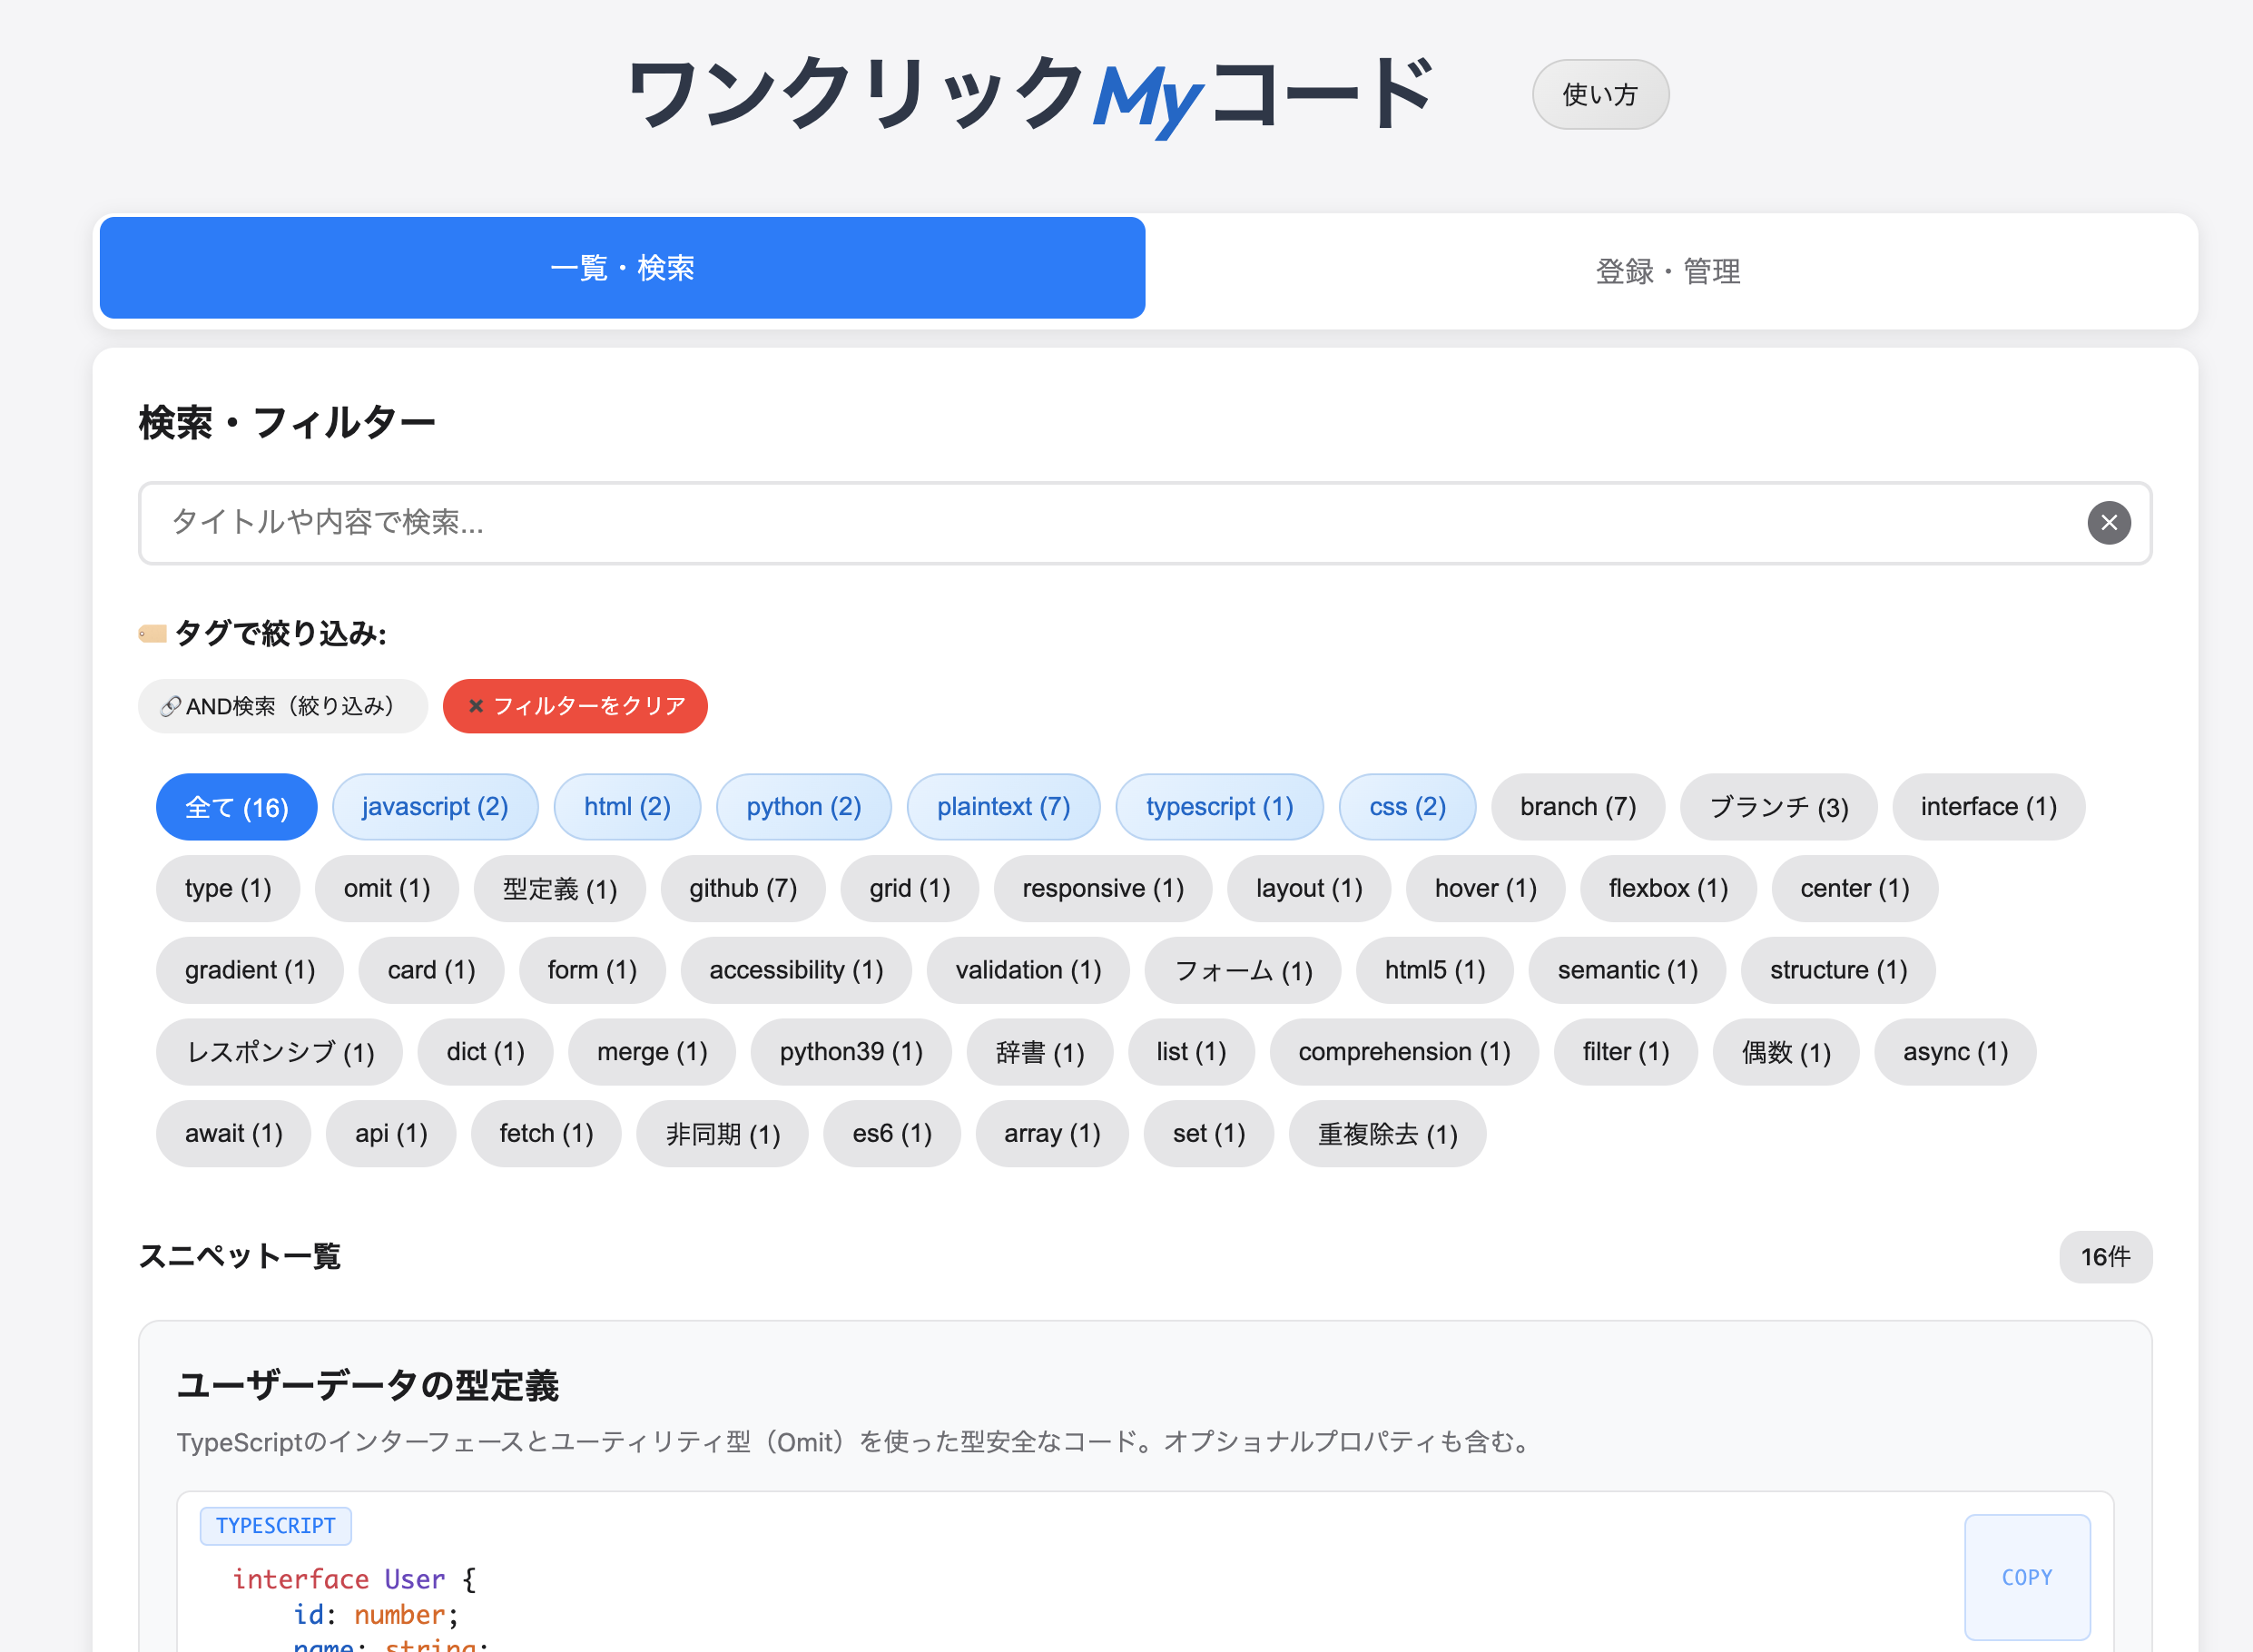Image resolution: width=2253 pixels, height=1652 pixels.
Task: Select the list (1) tag
Action: [1191, 1053]
